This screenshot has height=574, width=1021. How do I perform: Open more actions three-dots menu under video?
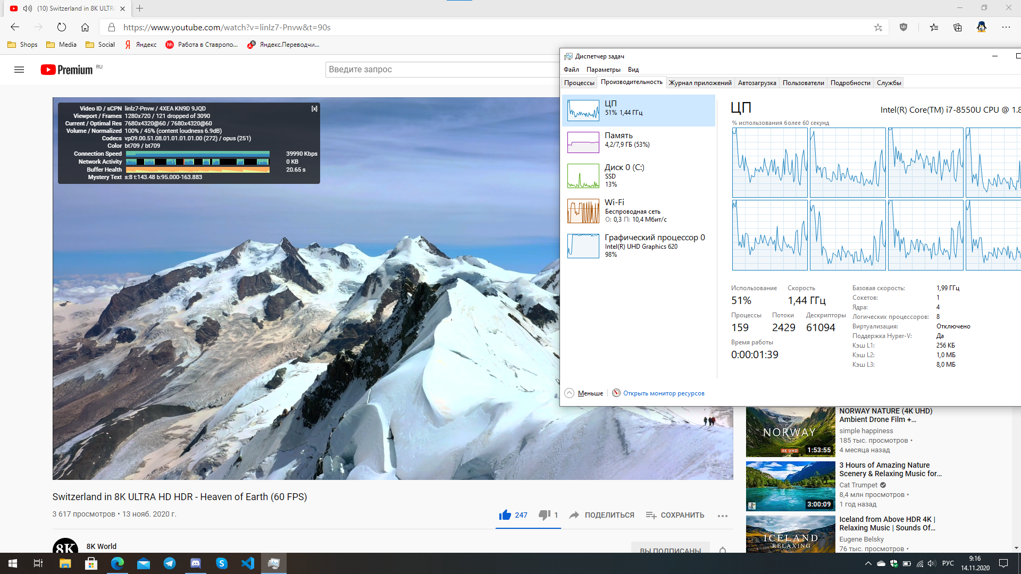tap(722, 516)
